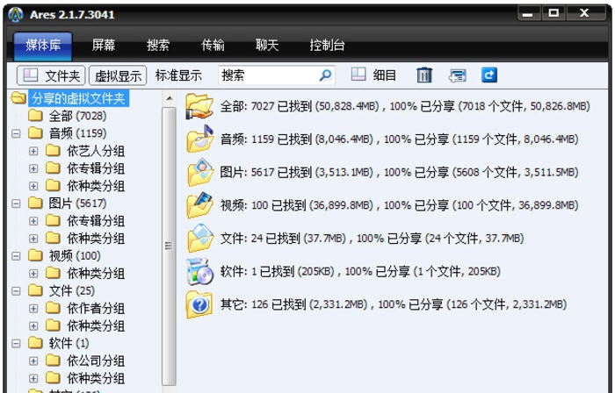The image size is (615, 393).
Task: Collapse the 视频 (100) tree node
Action: [x=16, y=256]
